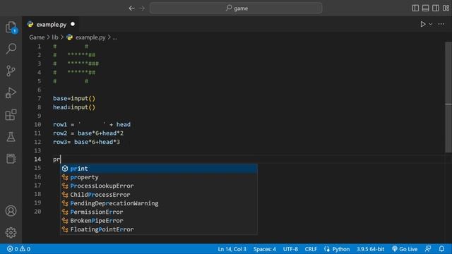This screenshot has width=452, height=254.
Task: Toggle secondary side bar layout icon
Action: (436, 8)
